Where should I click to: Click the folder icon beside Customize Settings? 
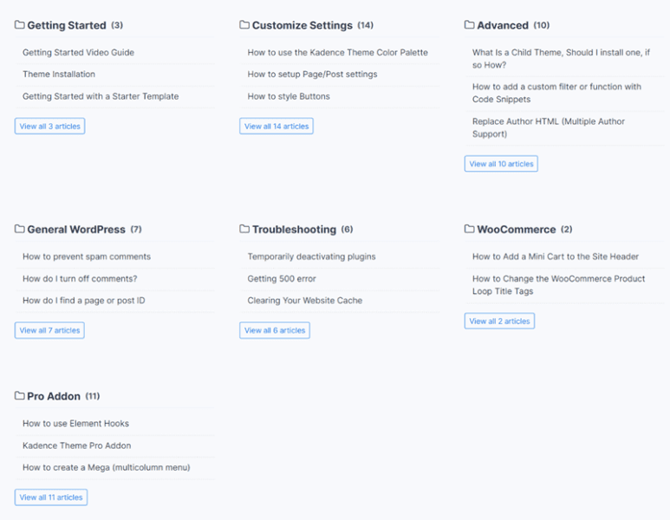(244, 25)
